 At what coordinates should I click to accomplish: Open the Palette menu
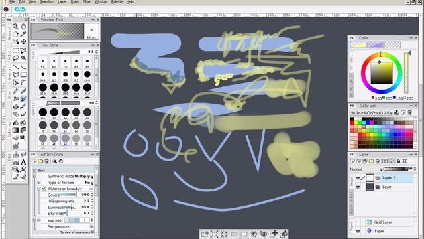click(x=117, y=2)
